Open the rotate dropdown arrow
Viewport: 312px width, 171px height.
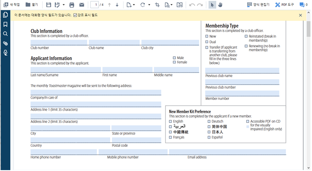click(x=149, y=5)
